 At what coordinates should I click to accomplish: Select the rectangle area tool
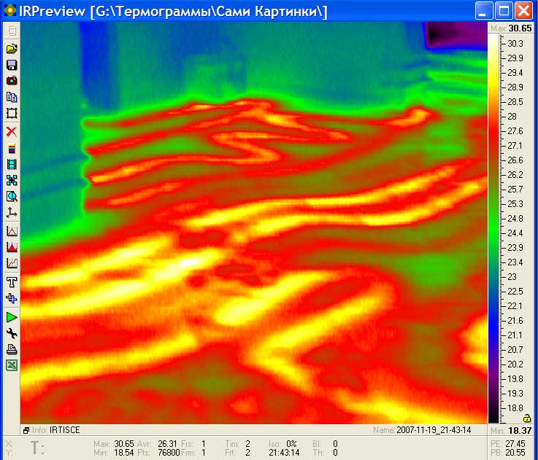(x=12, y=113)
